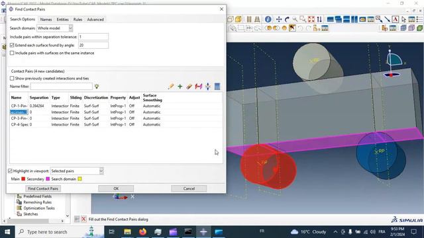Screen dimensions: 424x238
Task: Click the Cycle Views arrows icon
Action: (x=319, y=19)
